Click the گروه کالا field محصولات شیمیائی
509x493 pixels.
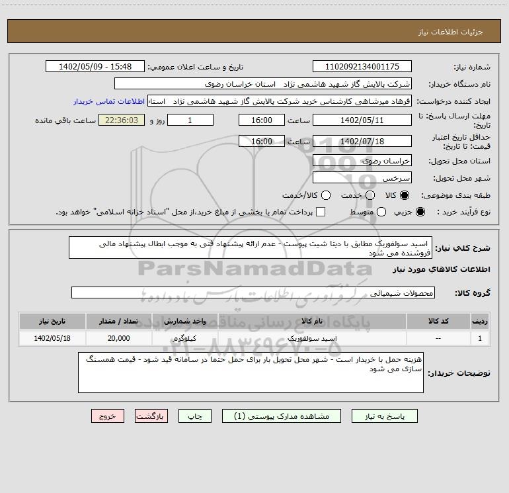coord(253,292)
